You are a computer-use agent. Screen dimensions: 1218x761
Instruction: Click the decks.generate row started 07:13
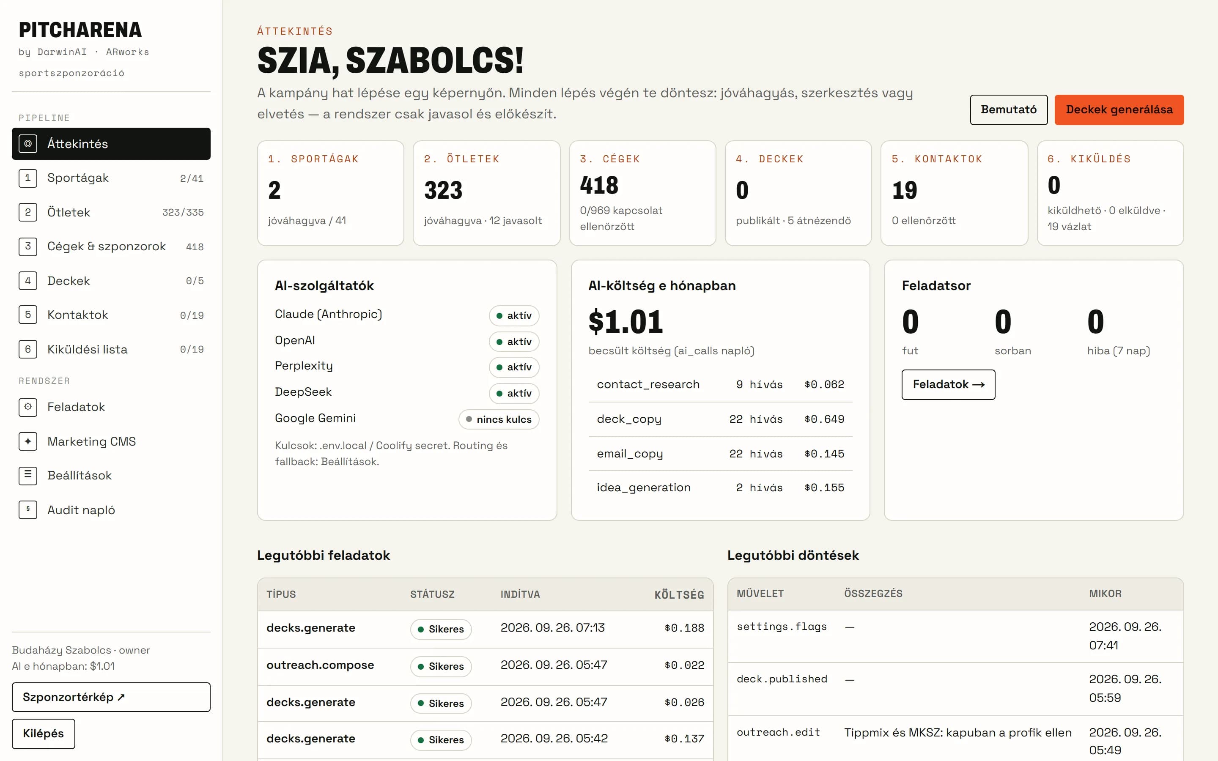click(485, 629)
